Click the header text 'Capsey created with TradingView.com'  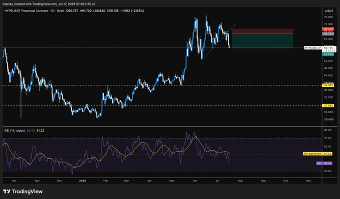(29, 4)
